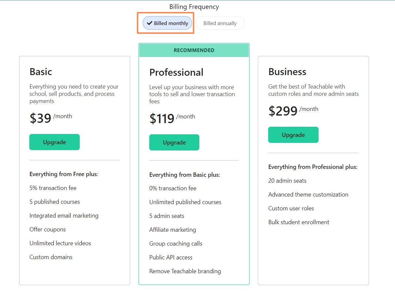
Task: Click the checkmark icon in Billed monthly
Action: pos(150,23)
